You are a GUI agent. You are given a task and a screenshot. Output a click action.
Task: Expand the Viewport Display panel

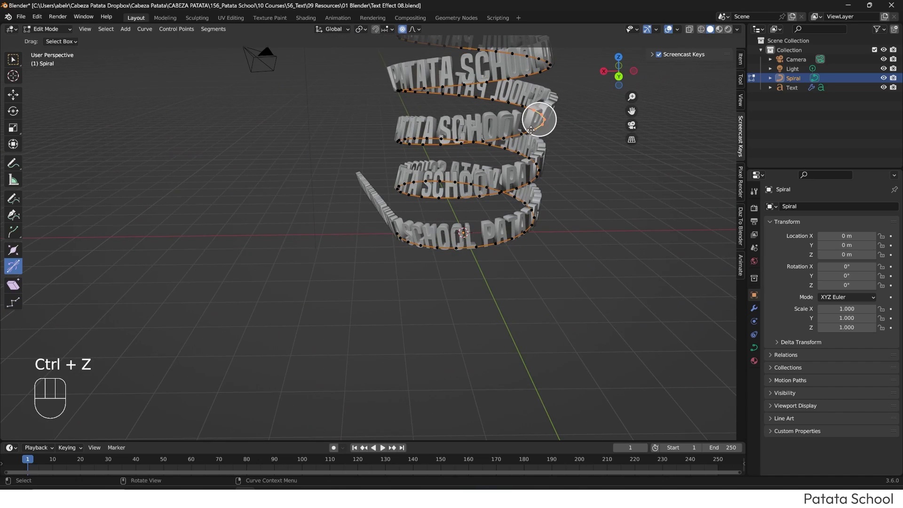coord(795,406)
